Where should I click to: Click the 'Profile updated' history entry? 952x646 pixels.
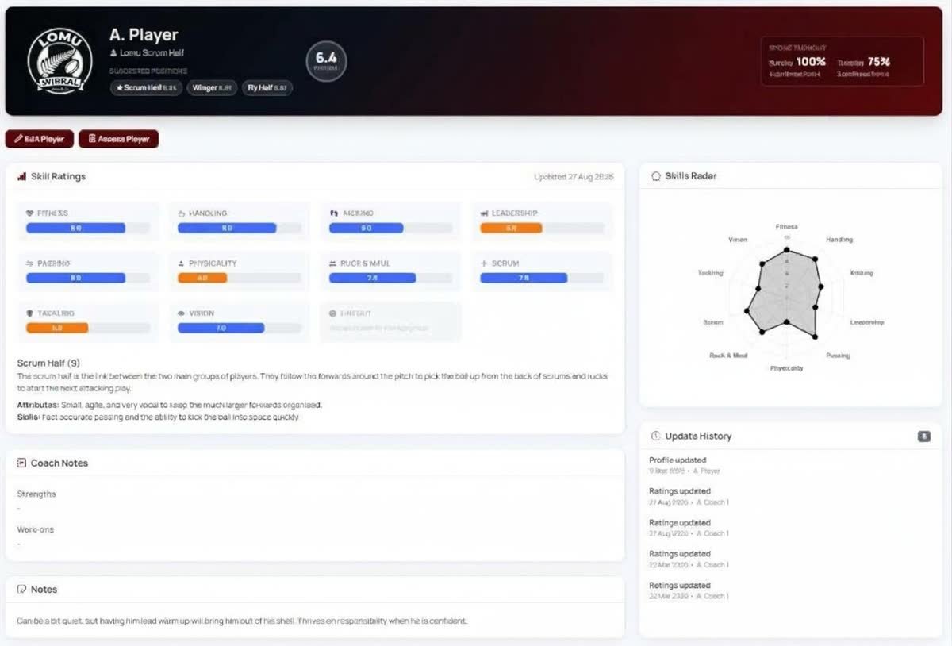point(685,465)
